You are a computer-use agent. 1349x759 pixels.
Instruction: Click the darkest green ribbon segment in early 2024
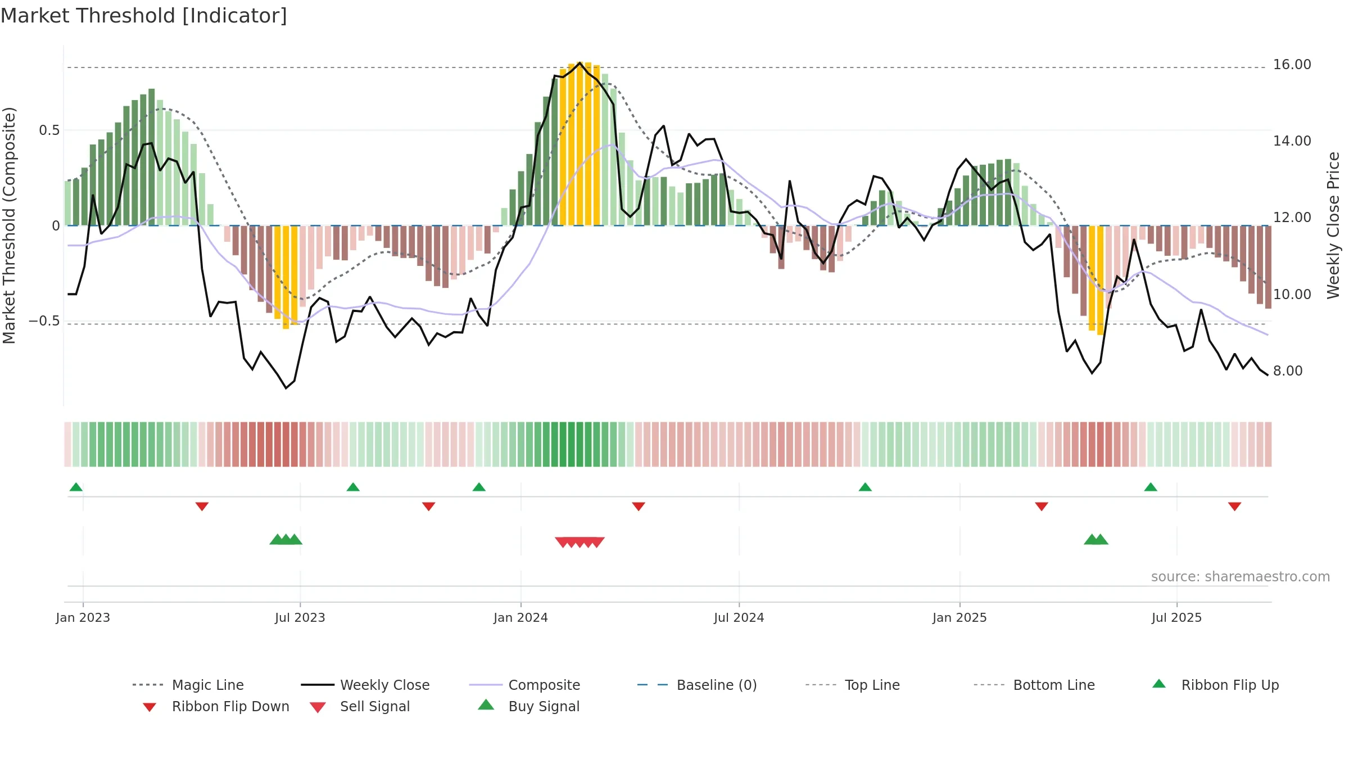tap(572, 444)
